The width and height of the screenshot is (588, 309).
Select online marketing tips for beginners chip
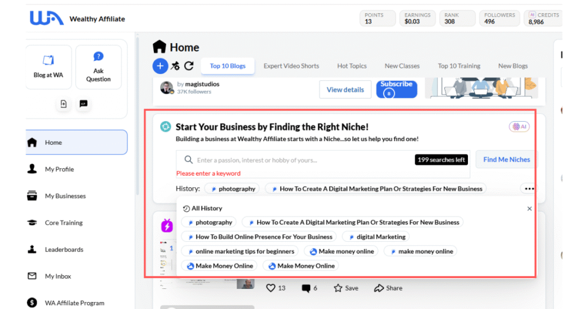click(240, 251)
